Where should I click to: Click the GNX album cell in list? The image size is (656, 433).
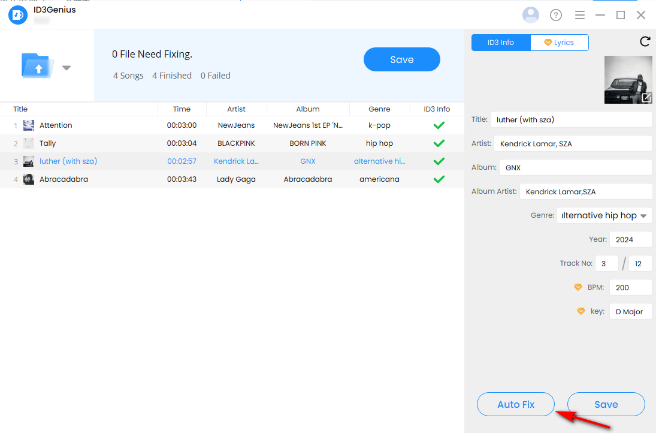pyautogui.click(x=308, y=161)
